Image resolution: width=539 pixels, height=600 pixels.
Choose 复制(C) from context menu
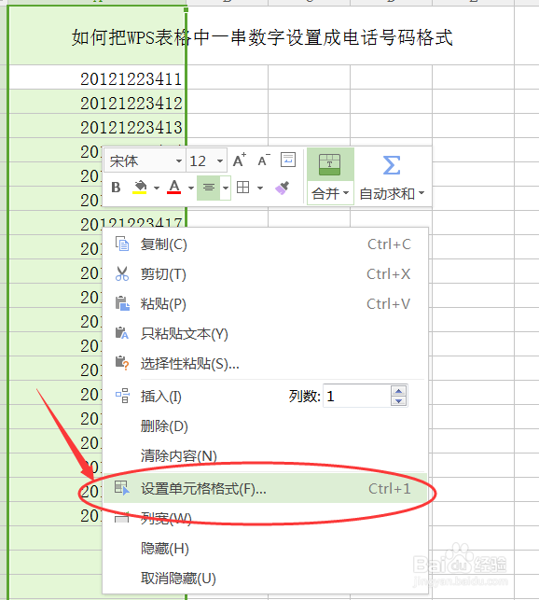[265, 244]
